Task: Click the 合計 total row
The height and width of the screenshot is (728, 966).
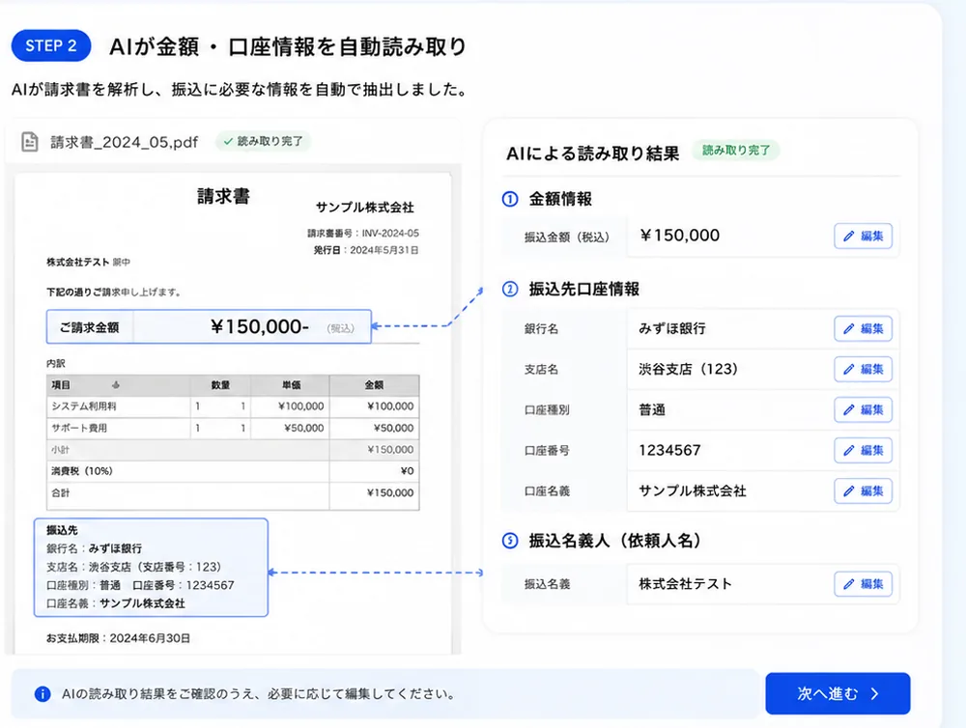Action: (x=233, y=496)
